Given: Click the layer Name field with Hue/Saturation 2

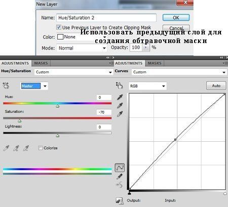Looking at the screenshot, I should coord(106,18).
